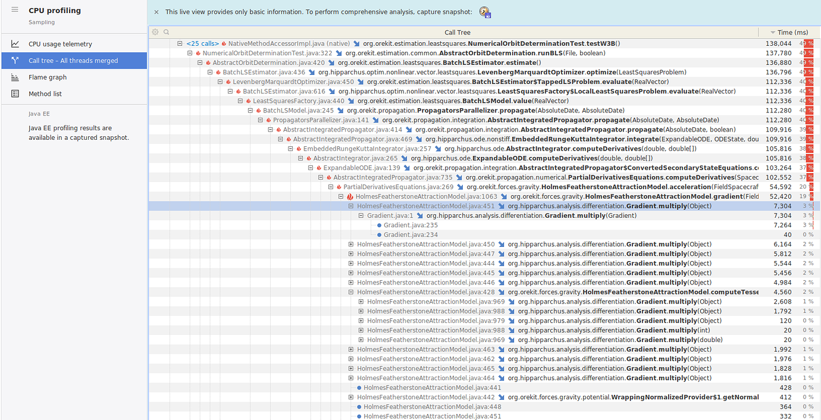Capture a snapshot using the camera icon
The height and width of the screenshot is (420, 821).
[484, 12]
